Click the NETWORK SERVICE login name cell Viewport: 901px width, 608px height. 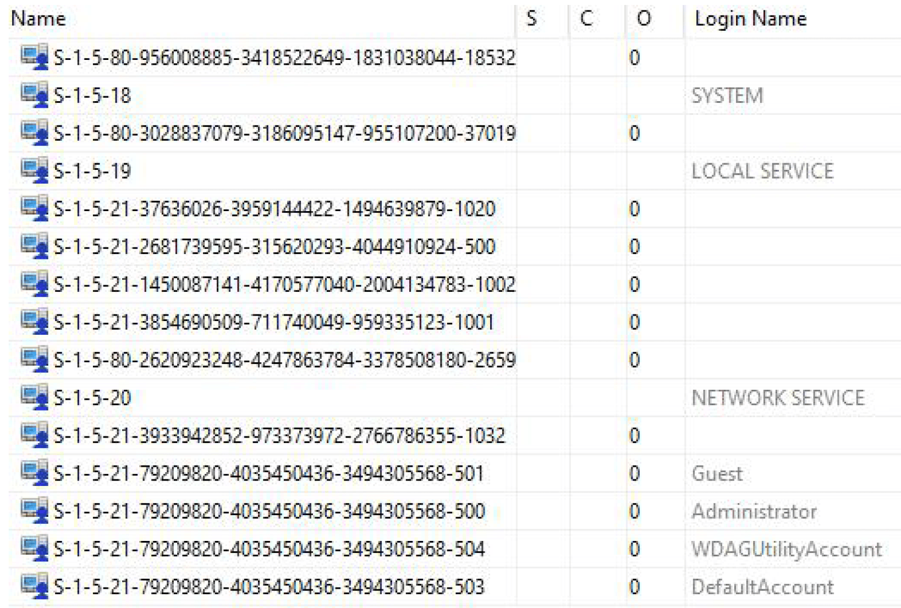pos(778,398)
